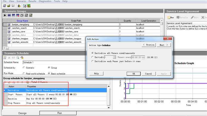Open the View menu
207x116 pixels.
tap(12, 1)
